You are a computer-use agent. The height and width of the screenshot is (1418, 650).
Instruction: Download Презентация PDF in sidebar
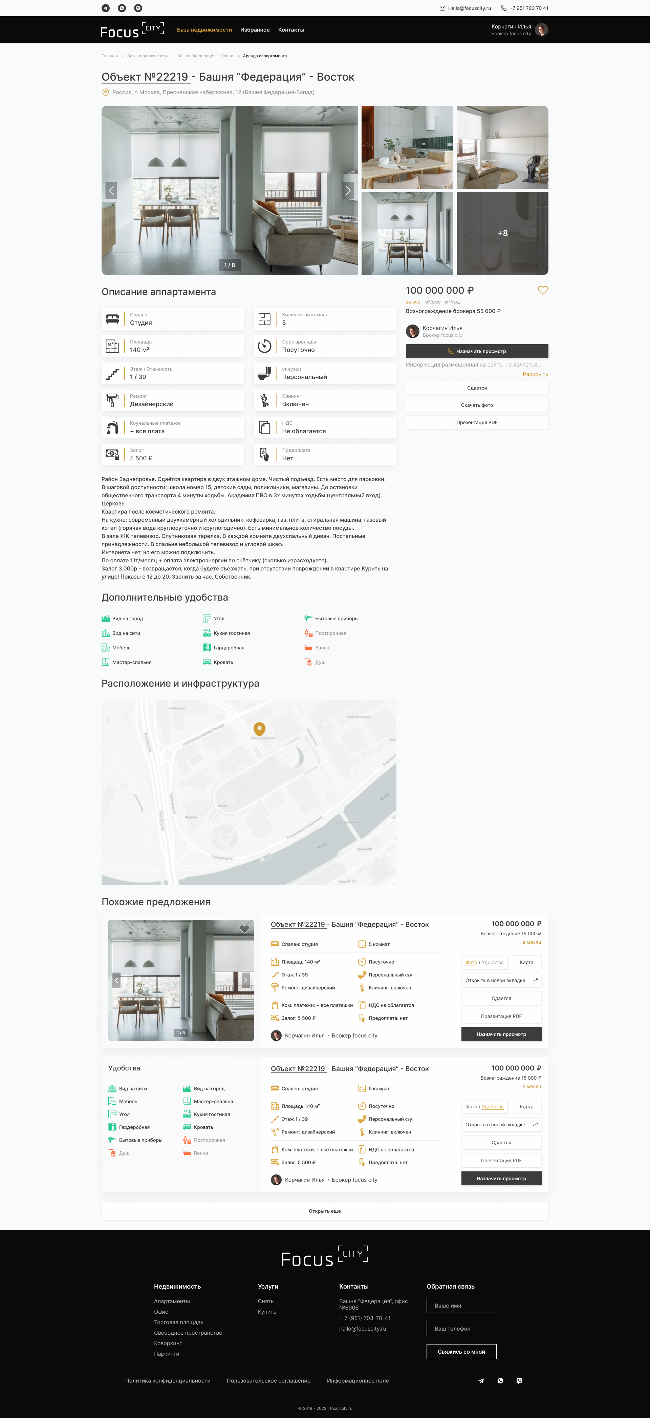point(477,422)
